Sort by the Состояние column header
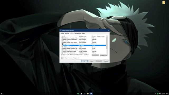Screen dimensions: 169x95 coord(94,36)
